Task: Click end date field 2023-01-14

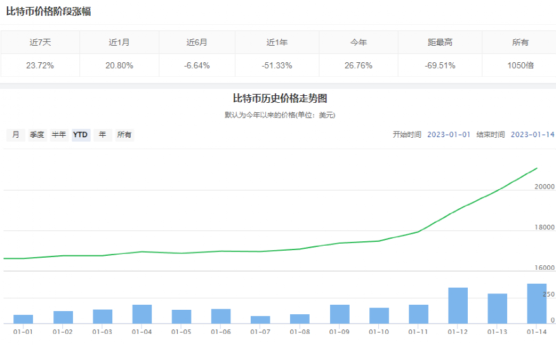Action: 533,135
